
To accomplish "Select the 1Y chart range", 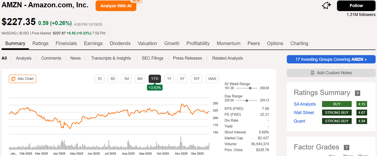I will (x=169, y=79).
